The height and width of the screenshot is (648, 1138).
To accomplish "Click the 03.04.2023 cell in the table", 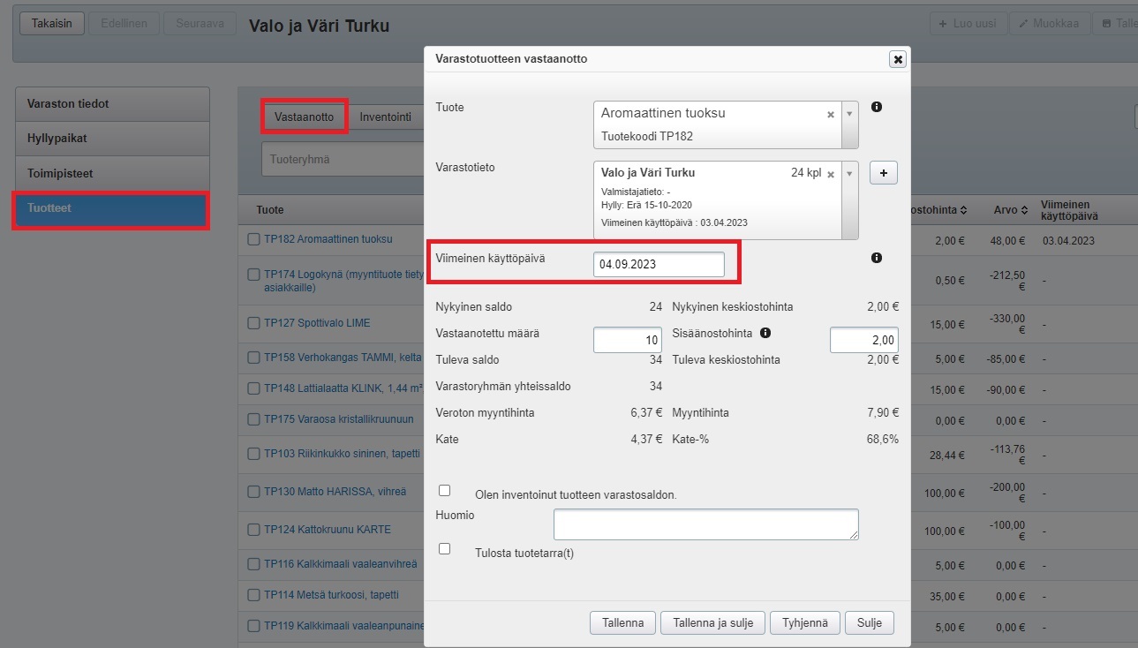I will pyautogui.click(x=1068, y=240).
